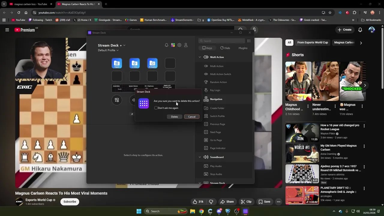384x216 pixels.
Task: Collapse the Soundboard category
Action: (x=200, y=157)
